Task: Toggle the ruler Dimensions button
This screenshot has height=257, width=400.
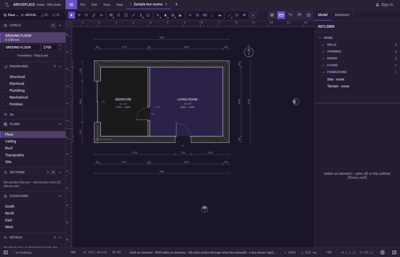Action: (x=281, y=15)
